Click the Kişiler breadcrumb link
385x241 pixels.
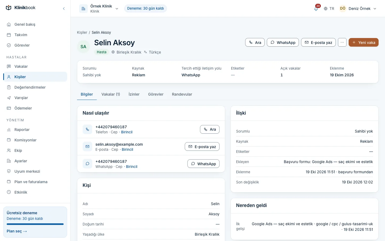point(82,32)
